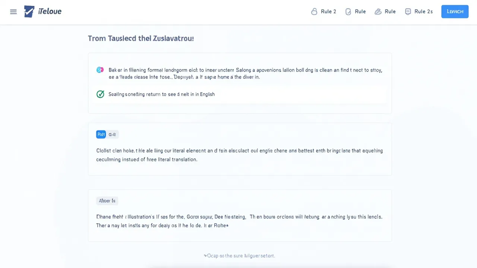
Task: Click the heading "Trom Tauslecd thel Zuslavatrou!"
Action: (141, 38)
